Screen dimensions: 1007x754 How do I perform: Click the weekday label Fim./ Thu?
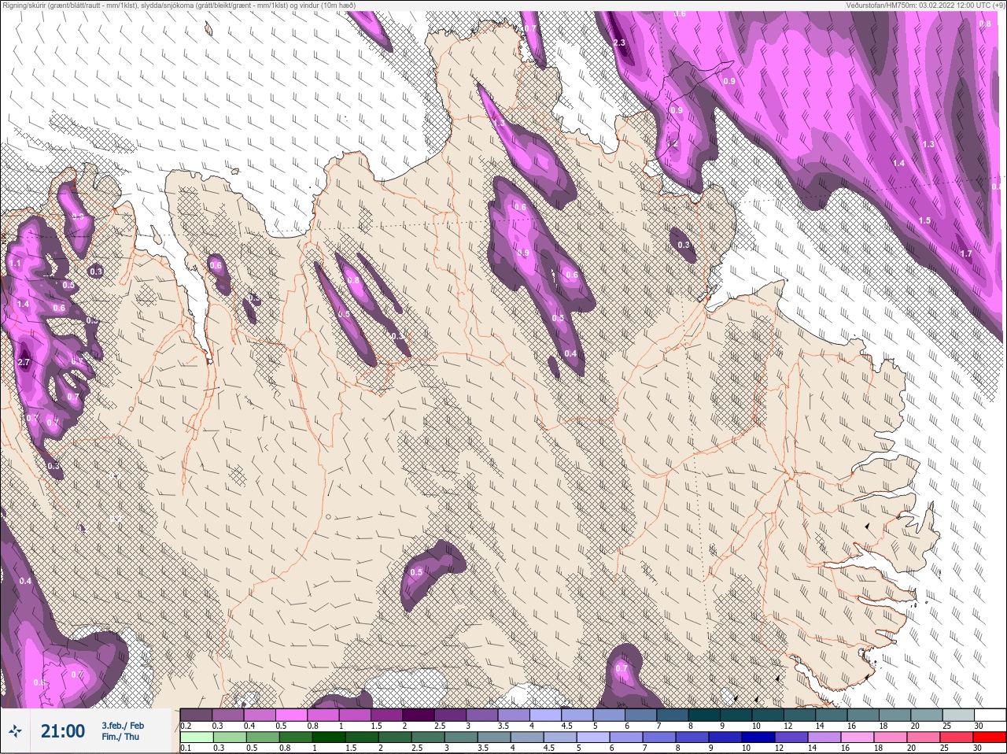click(120, 737)
